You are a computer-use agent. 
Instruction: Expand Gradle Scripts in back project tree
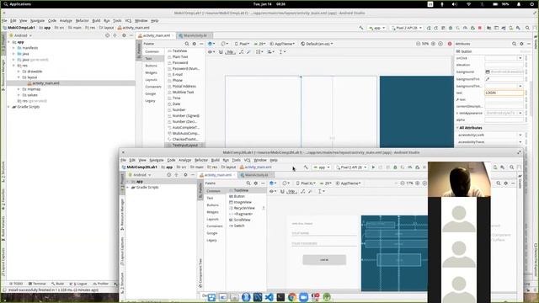point(9,107)
